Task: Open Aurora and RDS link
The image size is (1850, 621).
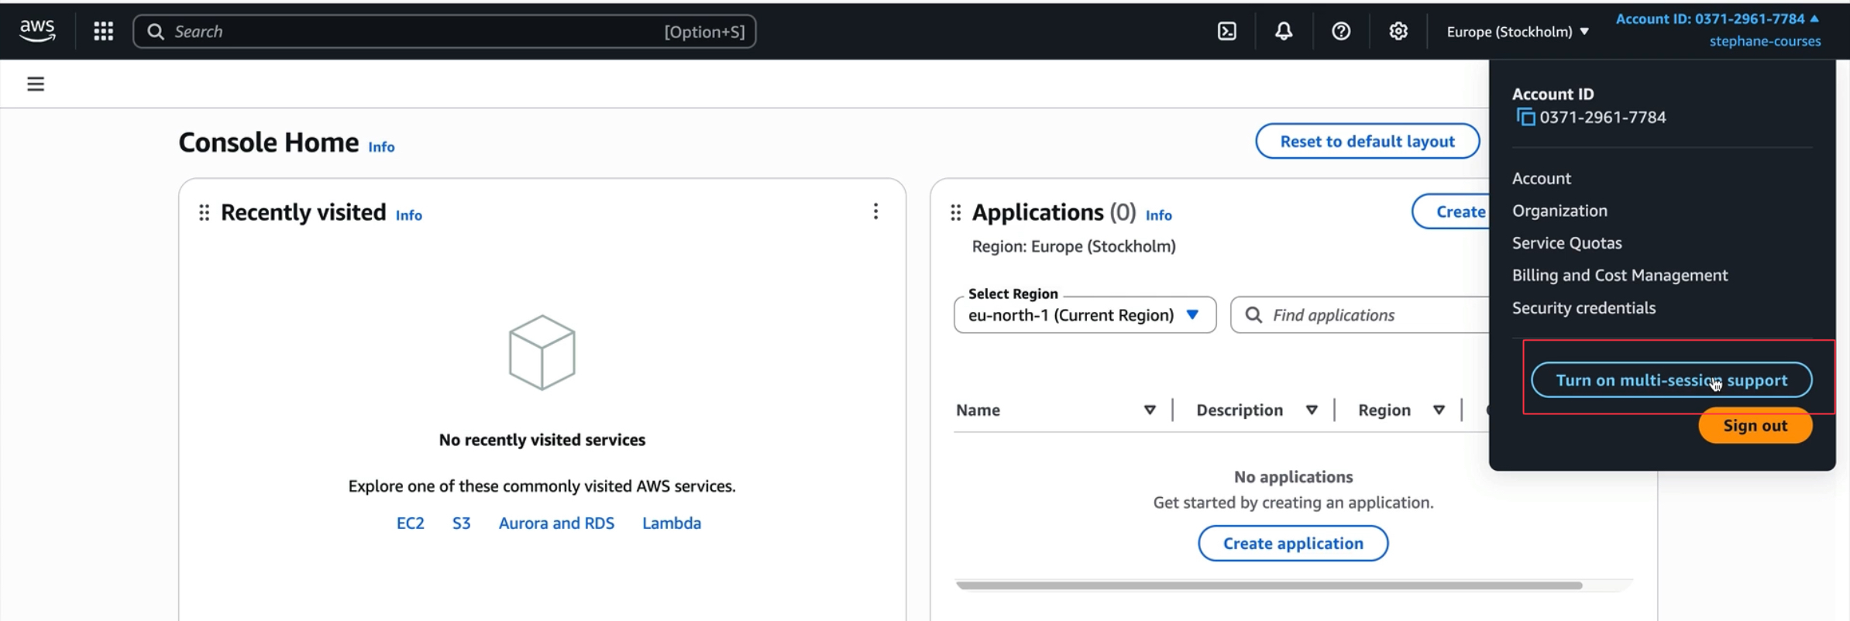Action: [556, 523]
